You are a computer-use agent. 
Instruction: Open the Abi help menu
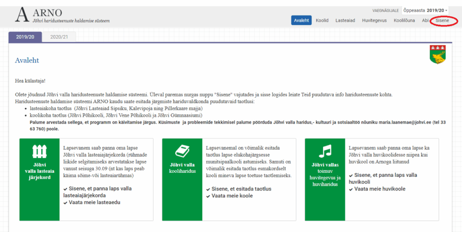(x=425, y=21)
